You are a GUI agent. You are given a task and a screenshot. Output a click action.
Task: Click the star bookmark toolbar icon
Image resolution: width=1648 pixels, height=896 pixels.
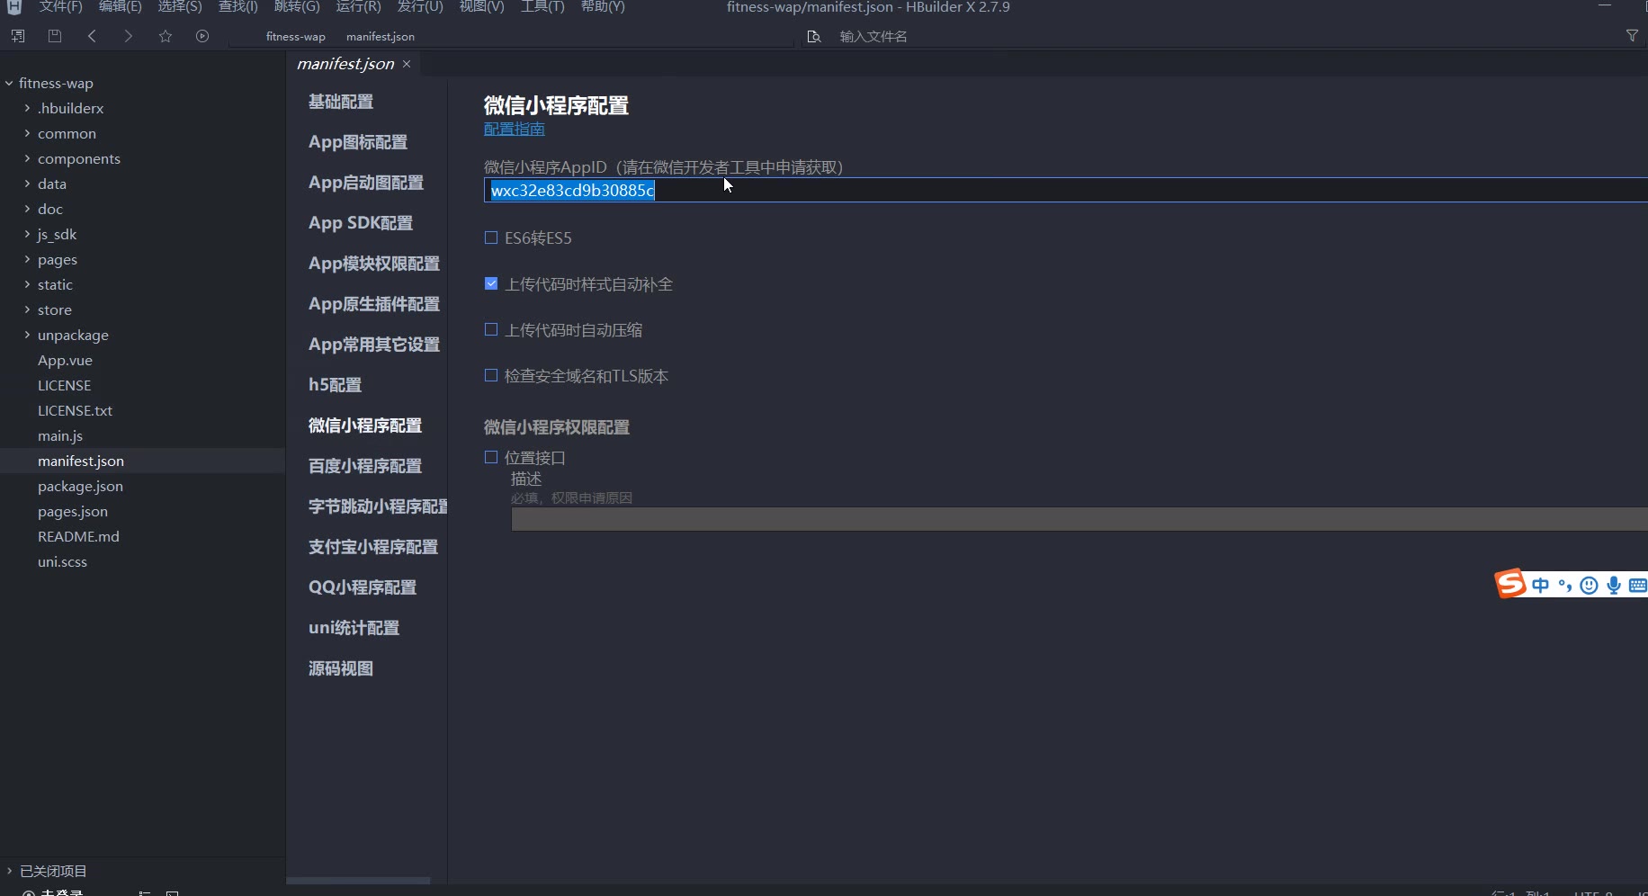pos(166,36)
